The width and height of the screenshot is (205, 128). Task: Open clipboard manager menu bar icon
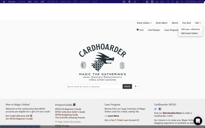tap(147, 2)
